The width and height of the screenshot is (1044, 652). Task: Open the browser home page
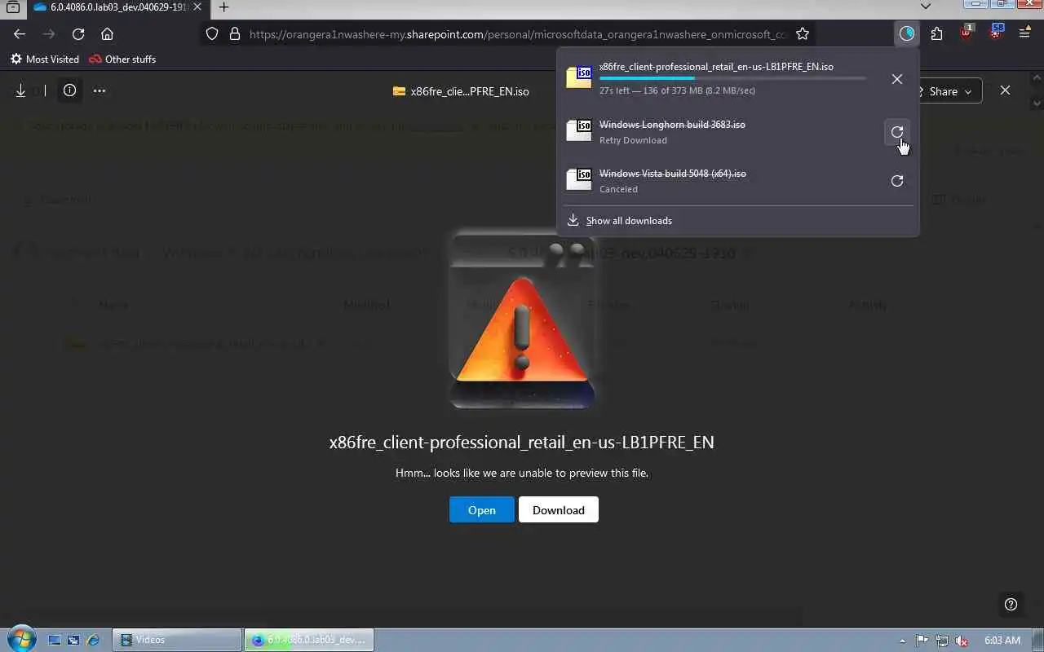click(107, 34)
